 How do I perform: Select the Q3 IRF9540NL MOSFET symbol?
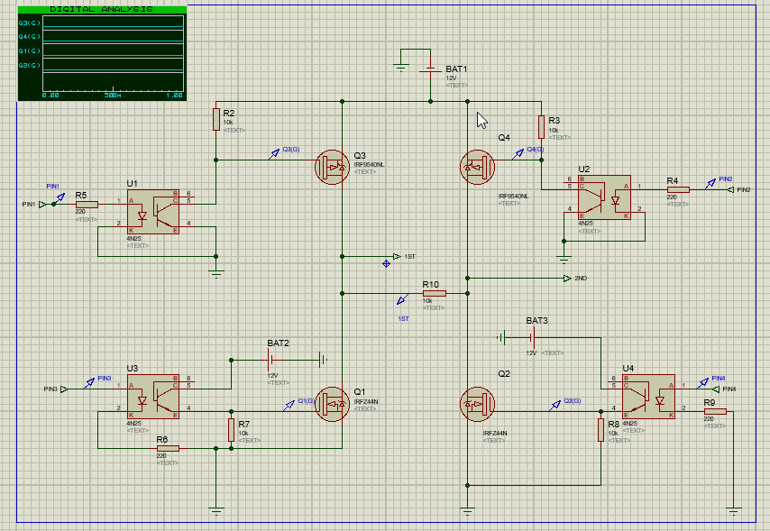333,168
